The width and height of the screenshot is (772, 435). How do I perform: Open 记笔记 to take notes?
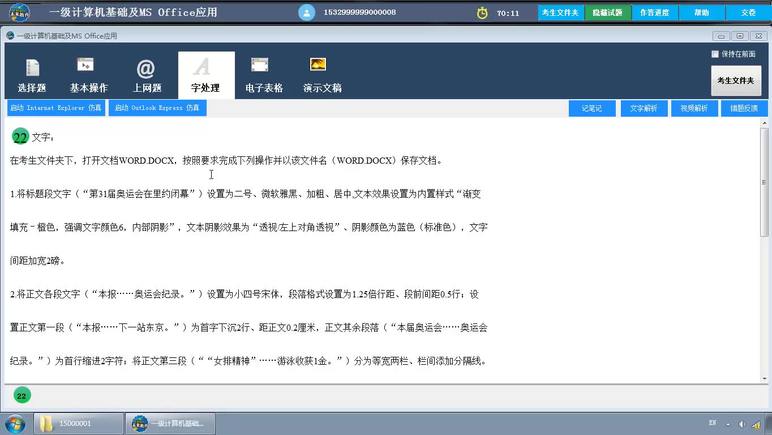point(591,108)
